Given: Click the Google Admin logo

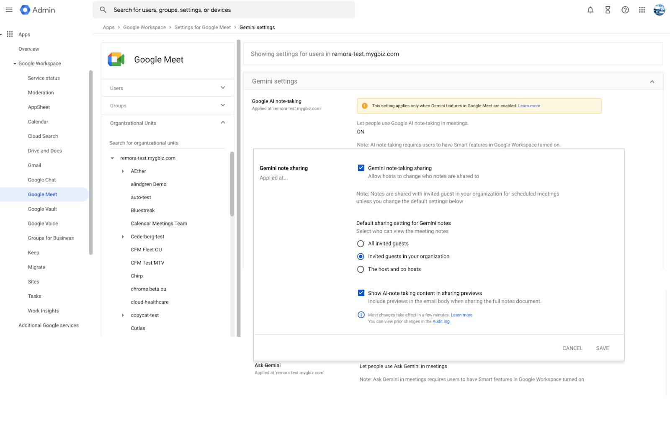Looking at the screenshot, I should point(37,10).
